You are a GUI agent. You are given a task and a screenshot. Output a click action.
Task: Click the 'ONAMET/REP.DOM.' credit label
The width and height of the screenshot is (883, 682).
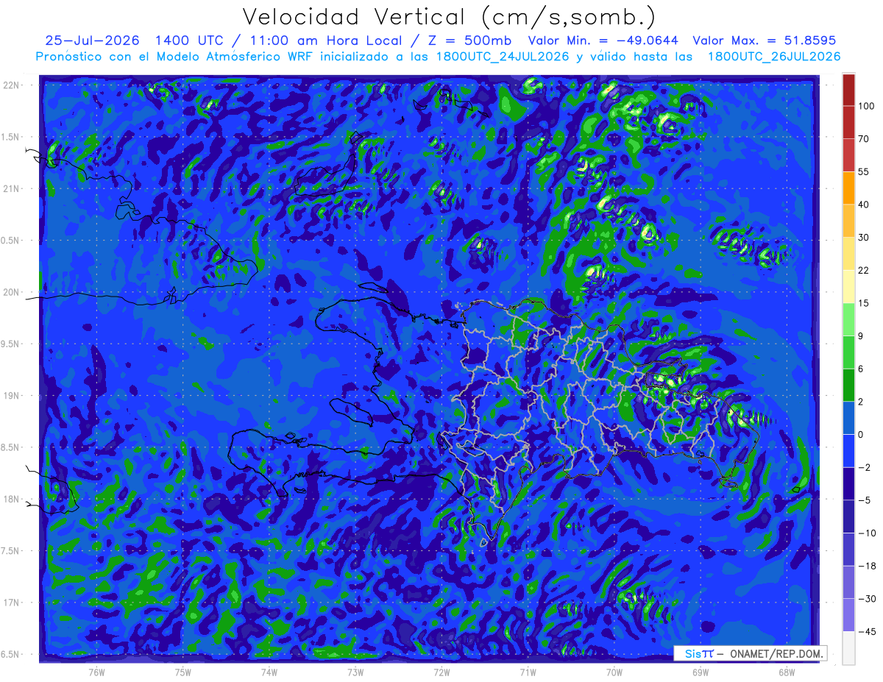(x=775, y=653)
